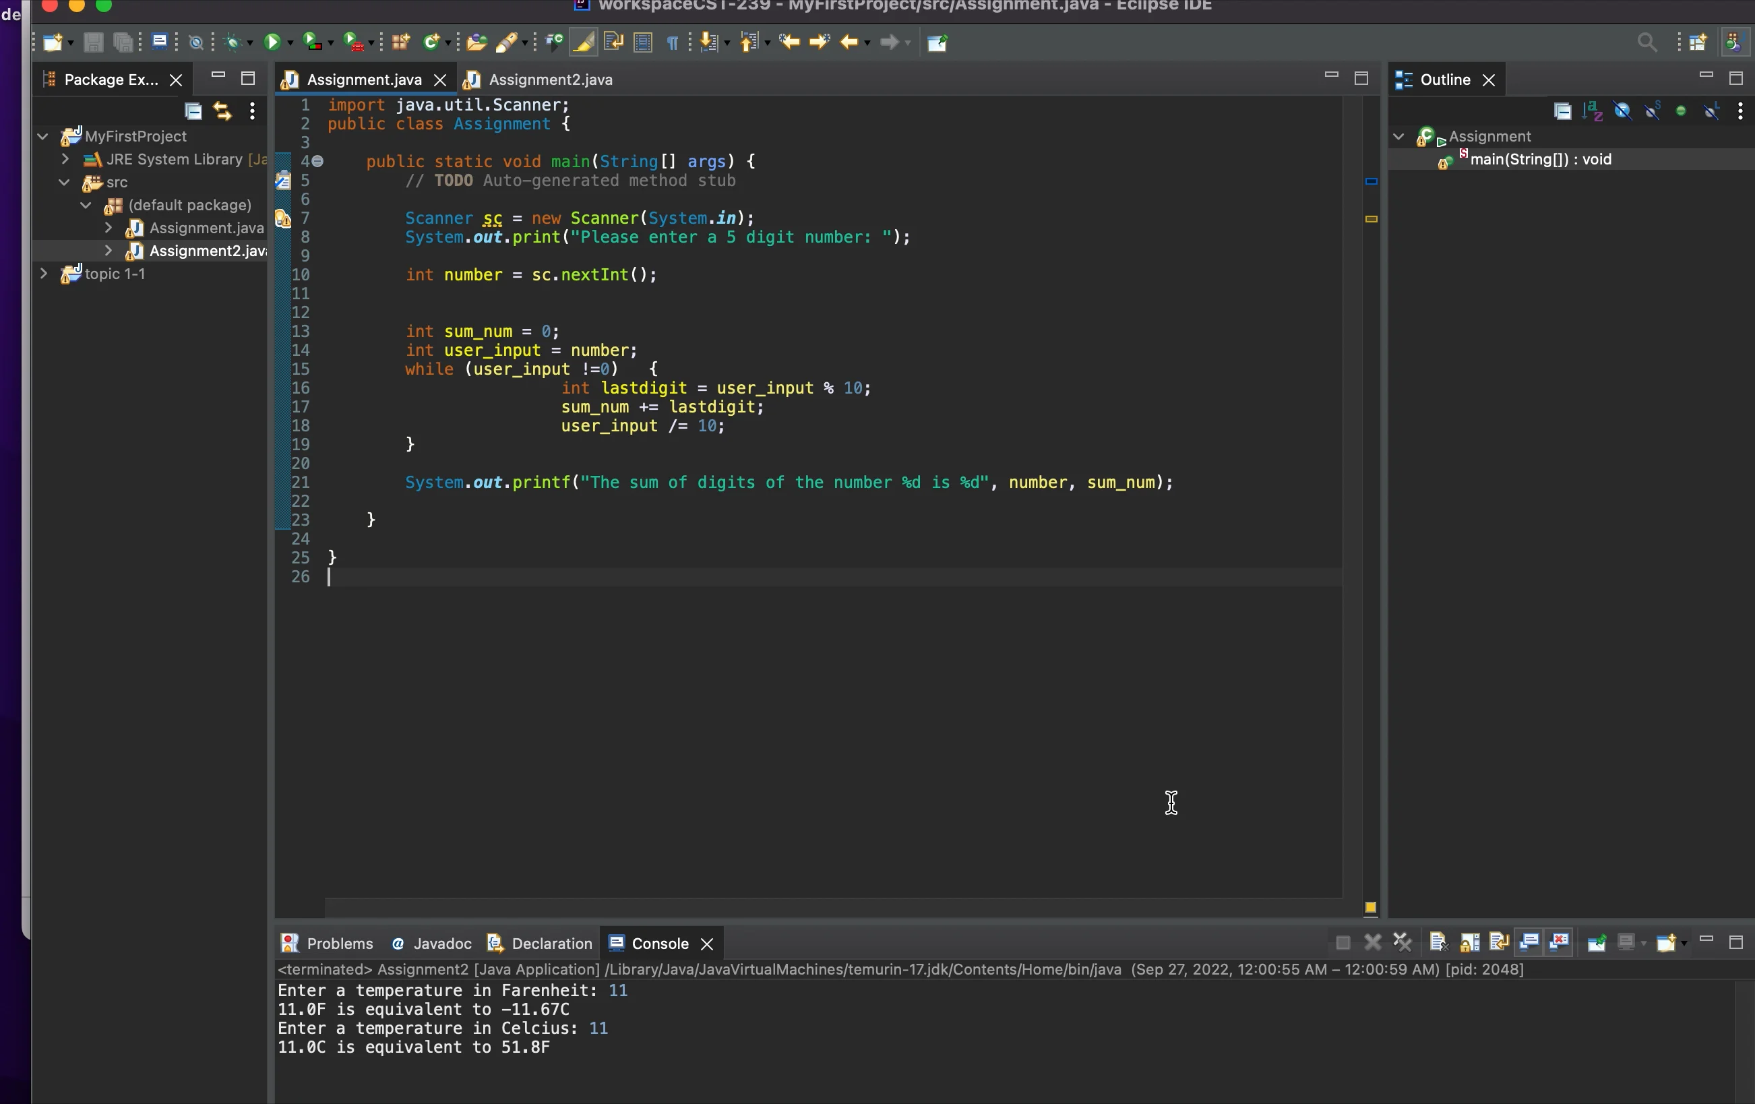Image resolution: width=1755 pixels, height=1104 pixels.
Task: Open the Declaration tab
Action: (540, 943)
